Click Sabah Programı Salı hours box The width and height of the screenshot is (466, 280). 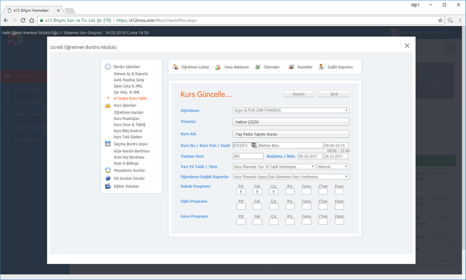[x=258, y=191]
